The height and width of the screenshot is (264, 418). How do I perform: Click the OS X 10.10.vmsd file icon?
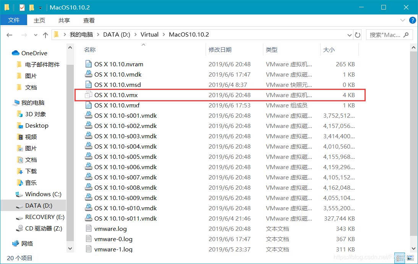(88, 84)
